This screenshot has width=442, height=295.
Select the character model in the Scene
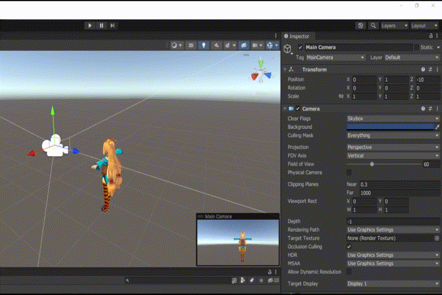pos(109,175)
